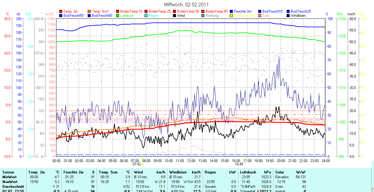This screenshot has height=192, width=374.
Task: Click the 07:42 sunrise marker
Action: pyautogui.click(x=137, y=164)
